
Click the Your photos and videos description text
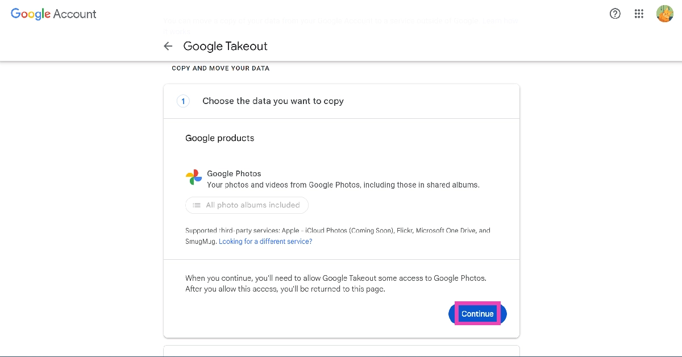(343, 185)
